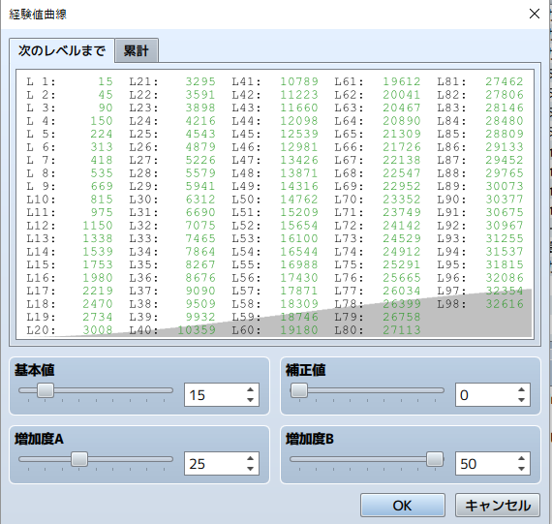This screenshot has height=524, width=552.
Task: Decrease 増加度B with the down arrow
Action: (x=521, y=469)
